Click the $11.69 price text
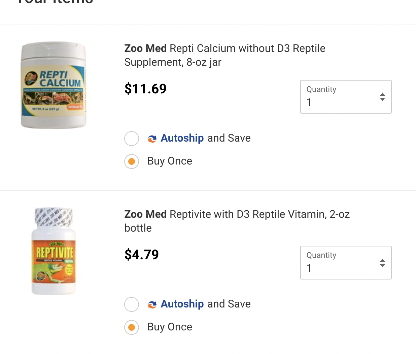 (x=145, y=89)
